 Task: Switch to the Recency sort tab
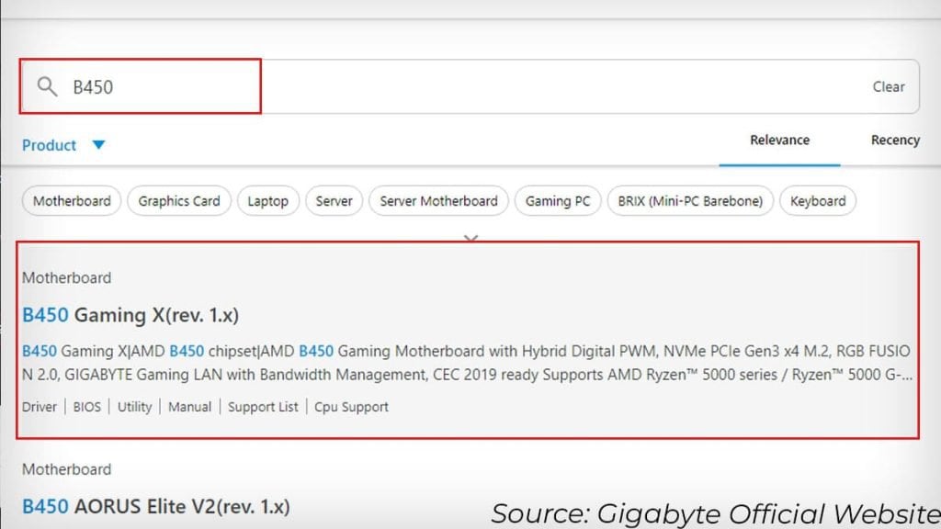click(x=894, y=140)
